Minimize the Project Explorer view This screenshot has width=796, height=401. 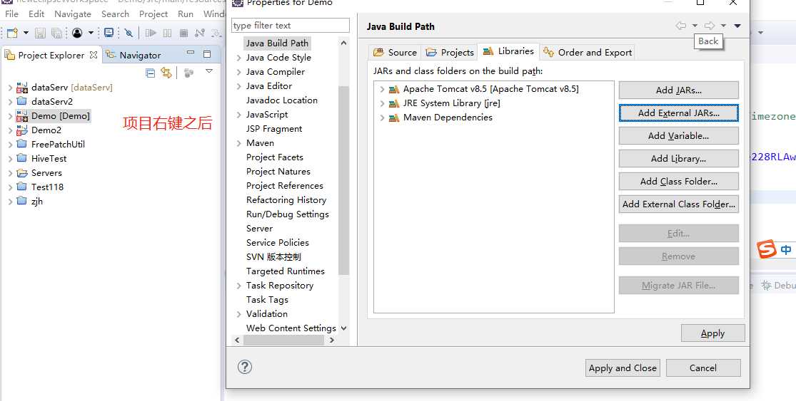tap(191, 53)
